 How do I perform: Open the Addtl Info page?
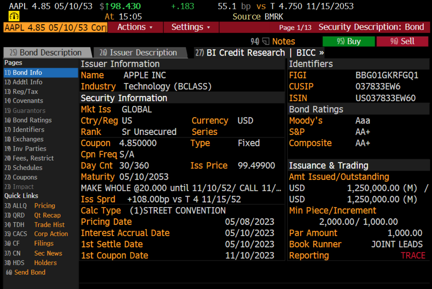28,82
